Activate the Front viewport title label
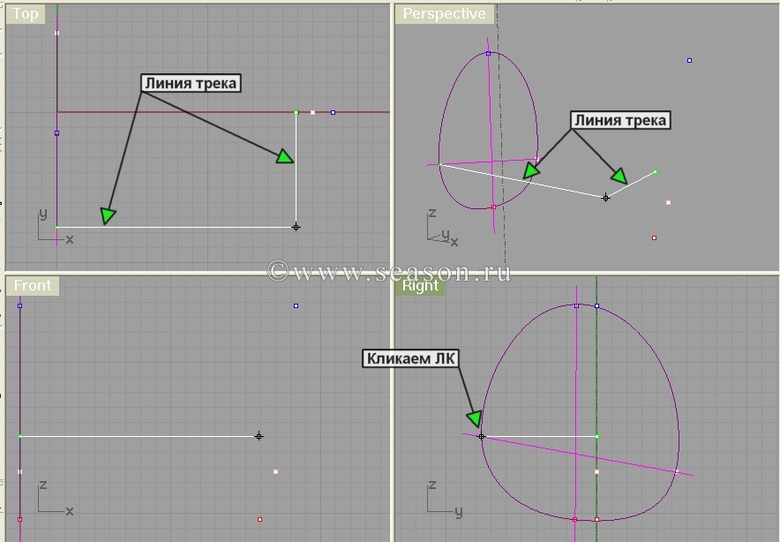Screen dimensions: 780x542 33,286
